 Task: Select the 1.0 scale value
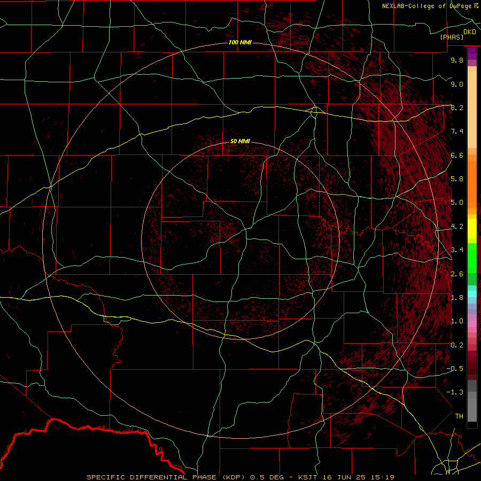click(457, 321)
